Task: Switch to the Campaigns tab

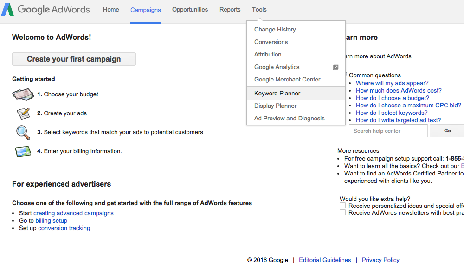Action: tap(146, 10)
